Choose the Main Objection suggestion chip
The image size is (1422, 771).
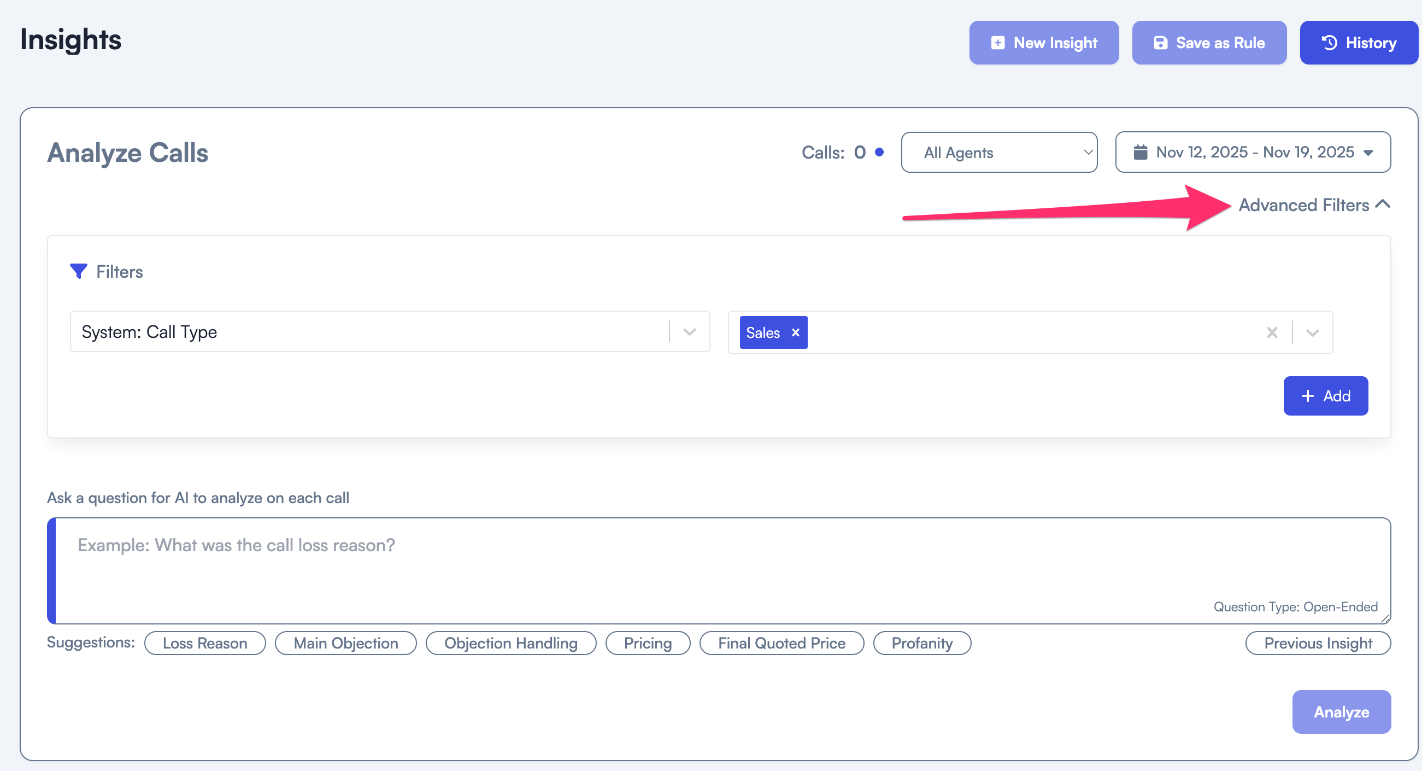(345, 643)
